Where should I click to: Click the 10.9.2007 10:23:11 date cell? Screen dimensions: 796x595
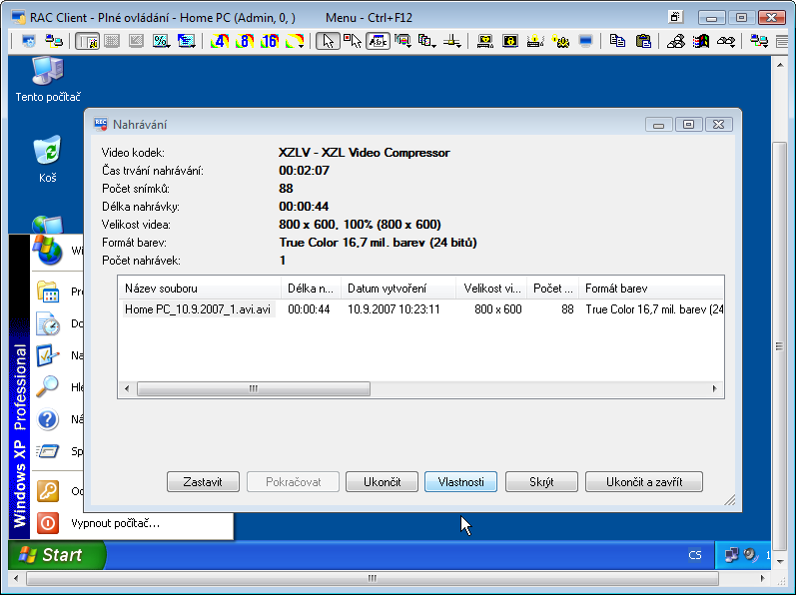394,308
